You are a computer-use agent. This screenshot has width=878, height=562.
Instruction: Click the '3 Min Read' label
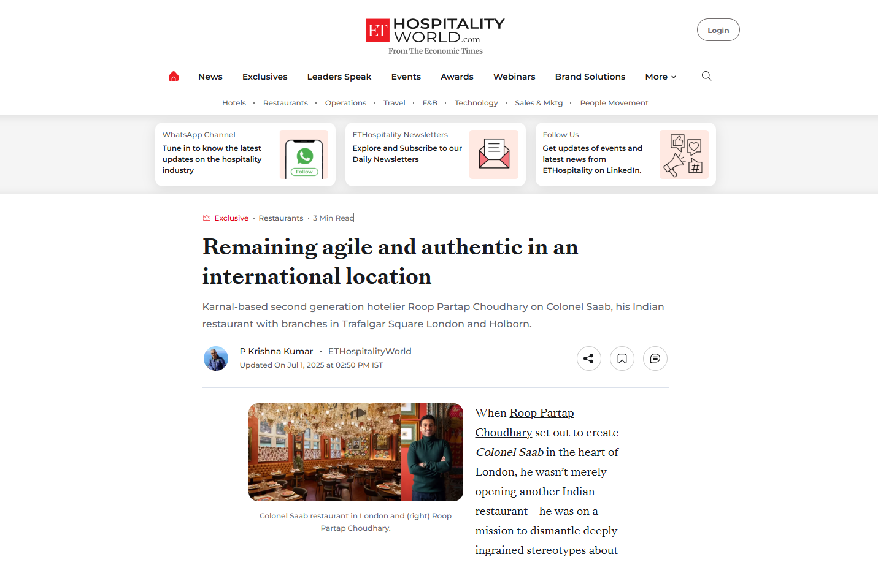coord(333,218)
